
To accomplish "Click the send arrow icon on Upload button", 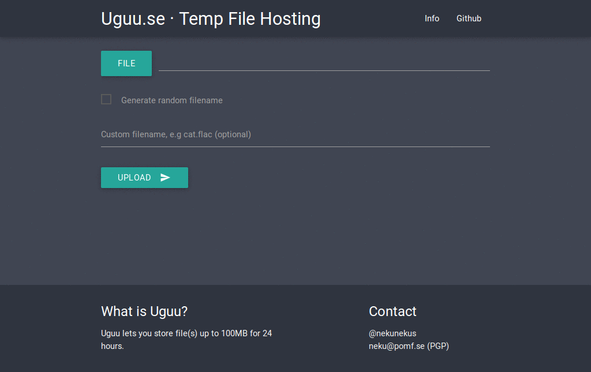I will (165, 177).
